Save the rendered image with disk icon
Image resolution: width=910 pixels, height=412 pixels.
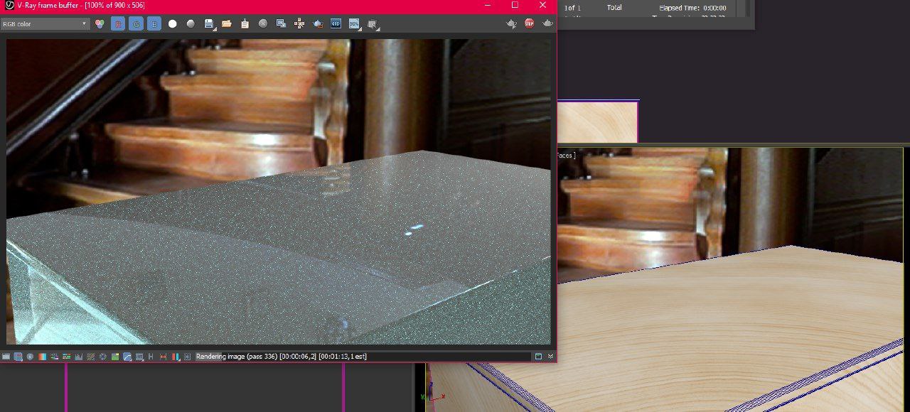209,23
